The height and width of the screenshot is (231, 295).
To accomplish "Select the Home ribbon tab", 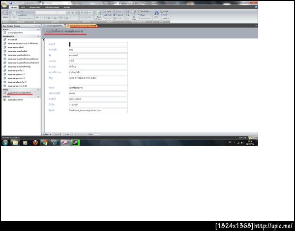I will [x=14, y=7].
